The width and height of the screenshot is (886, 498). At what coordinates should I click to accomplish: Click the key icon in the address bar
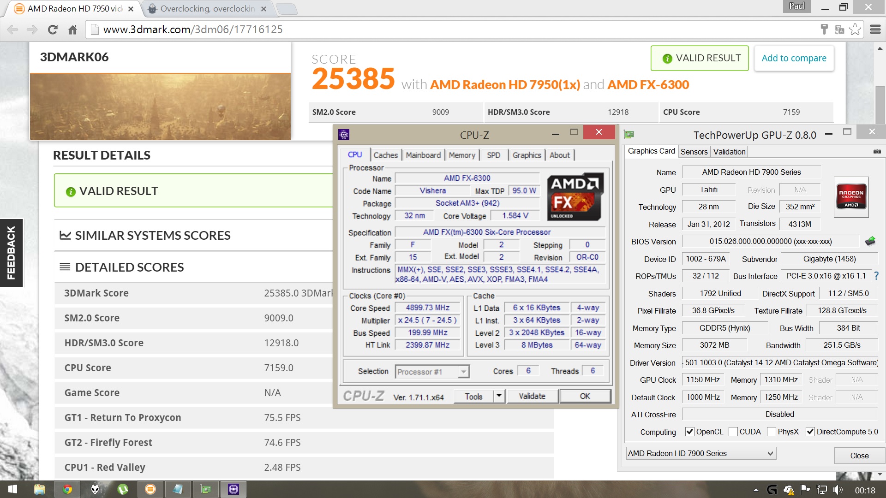(824, 30)
